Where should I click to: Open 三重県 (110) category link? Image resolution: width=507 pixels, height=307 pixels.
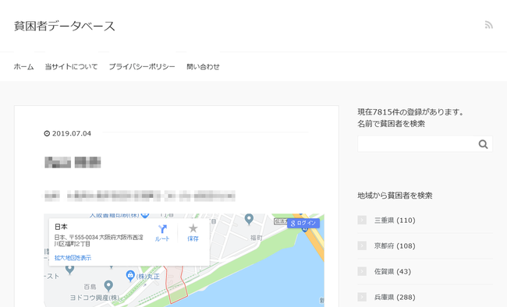(x=395, y=220)
